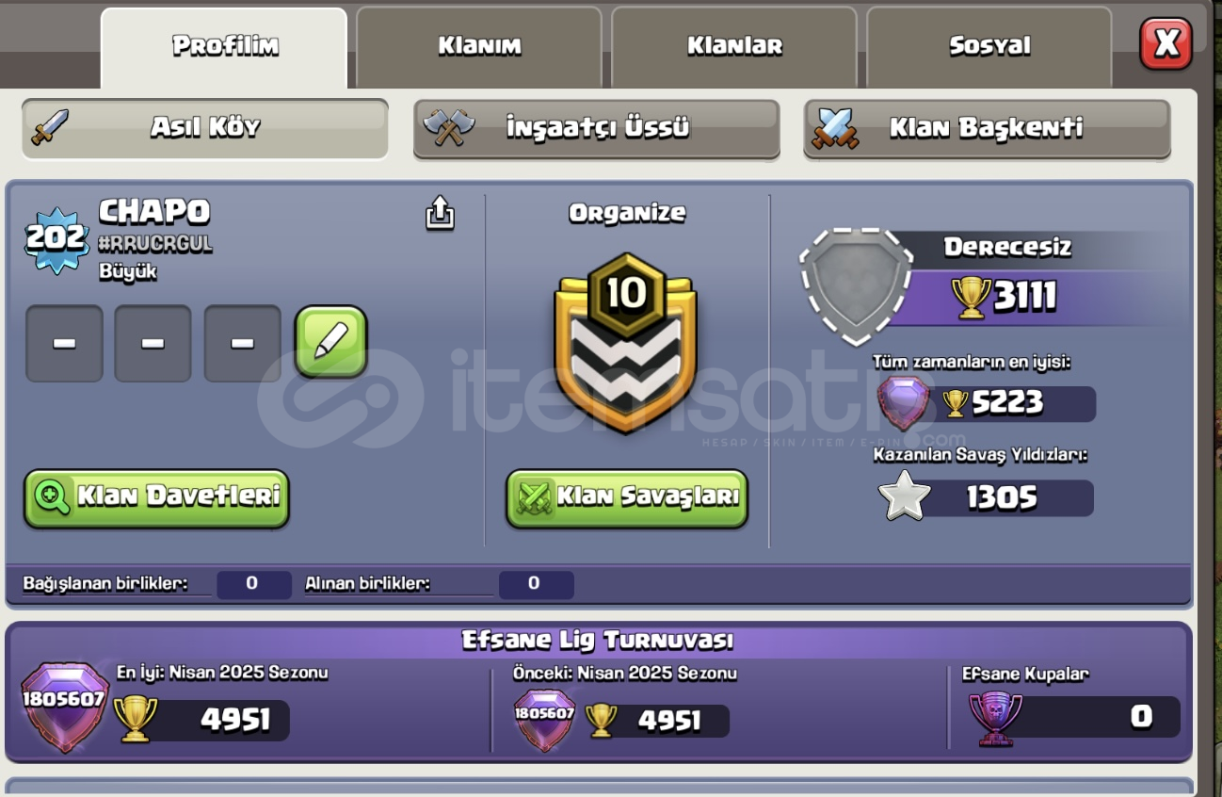1222x797 pixels.
Task: Select the Asıl Köy view
Action: pyautogui.click(x=204, y=128)
